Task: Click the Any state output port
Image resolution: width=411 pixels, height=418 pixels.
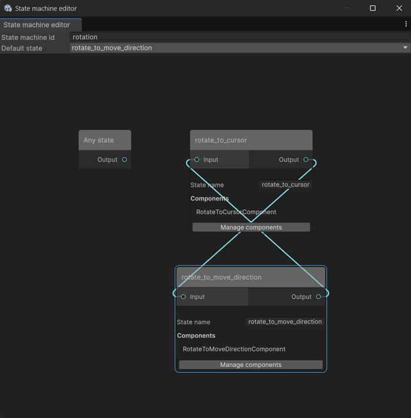Action: [124, 160]
